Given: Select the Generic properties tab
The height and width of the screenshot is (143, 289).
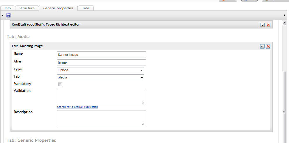Looking at the screenshot, I should 58,8.
